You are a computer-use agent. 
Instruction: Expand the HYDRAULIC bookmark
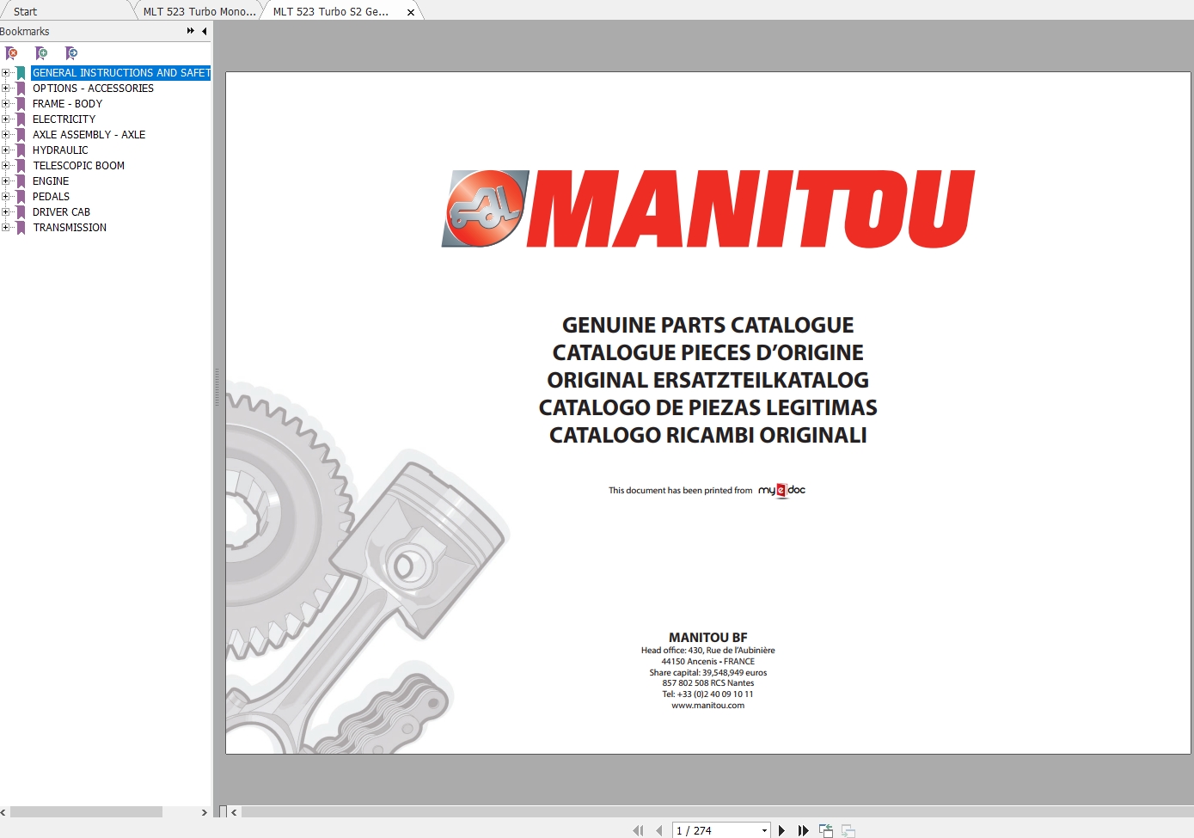pyautogui.click(x=5, y=150)
